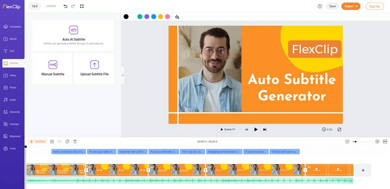The image size is (390, 189).
Task: Click the delete trash icon above the timeline
Action: (75, 141)
